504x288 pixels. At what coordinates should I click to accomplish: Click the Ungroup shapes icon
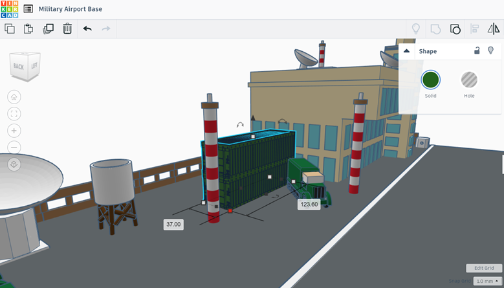click(455, 29)
